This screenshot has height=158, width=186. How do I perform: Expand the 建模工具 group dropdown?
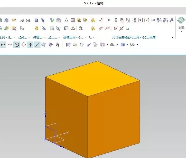tap(86, 37)
